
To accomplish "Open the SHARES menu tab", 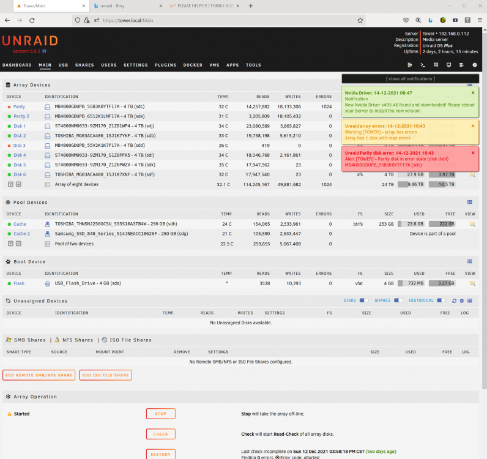I will click(x=84, y=65).
